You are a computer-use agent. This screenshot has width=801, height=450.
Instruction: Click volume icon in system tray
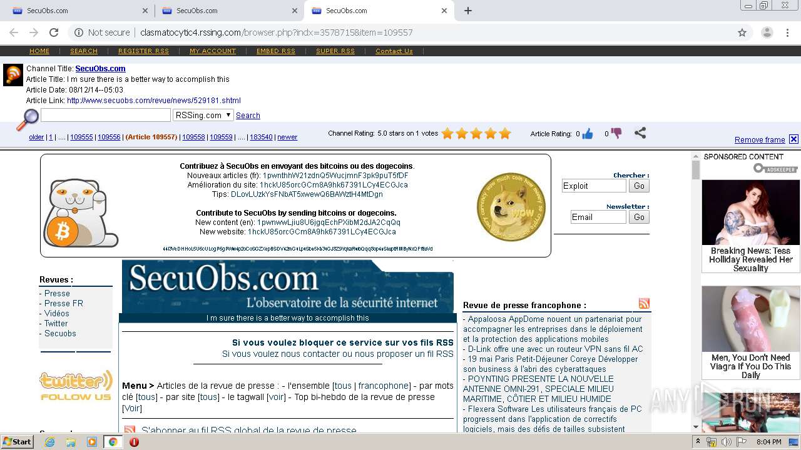pyautogui.click(x=726, y=442)
